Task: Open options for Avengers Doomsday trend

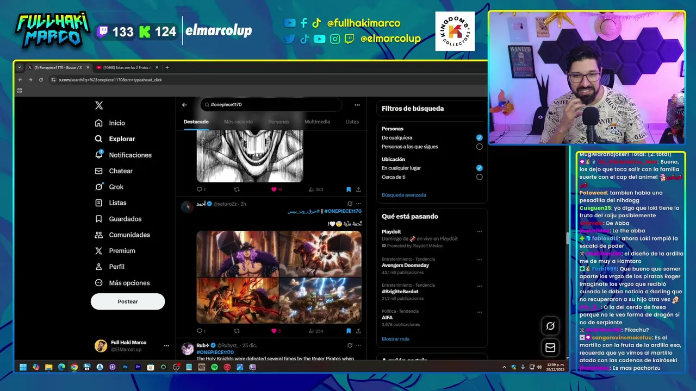Action: [479, 260]
